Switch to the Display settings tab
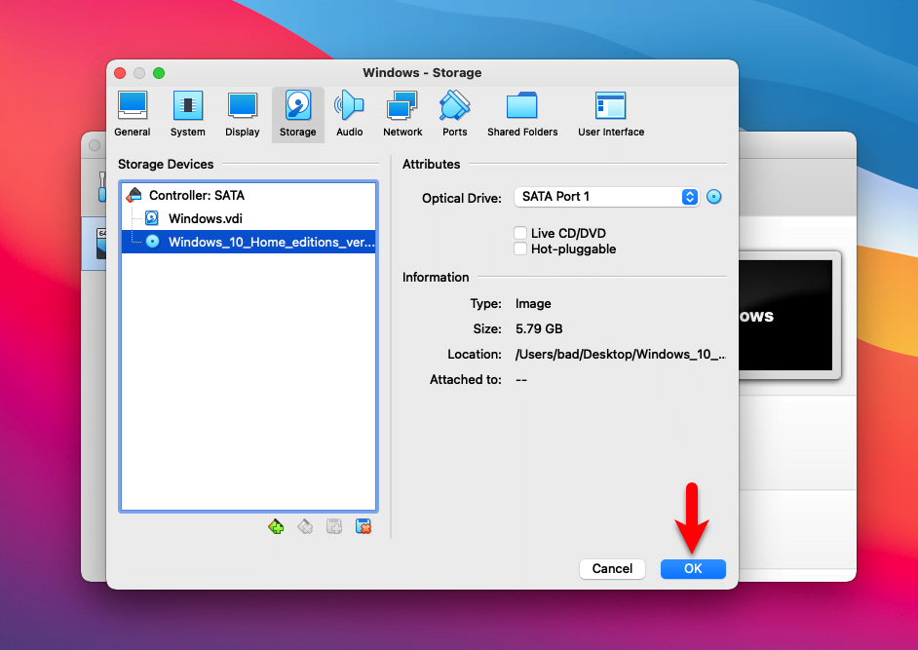This screenshot has height=650, width=918. 243,115
